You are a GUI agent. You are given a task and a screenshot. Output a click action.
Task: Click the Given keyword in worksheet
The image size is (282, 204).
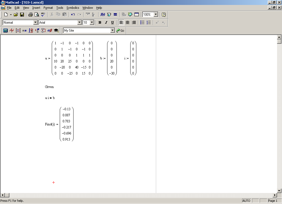pos(49,87)
